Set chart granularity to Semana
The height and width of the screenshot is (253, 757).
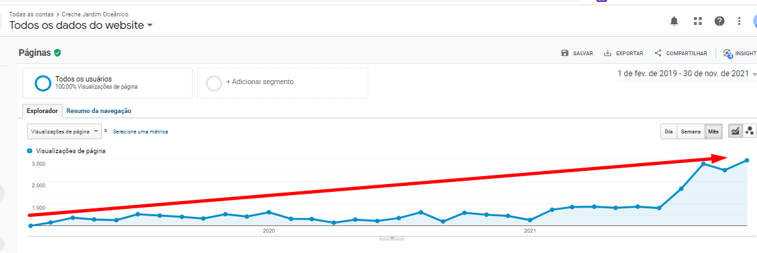[x=691, y=131]
